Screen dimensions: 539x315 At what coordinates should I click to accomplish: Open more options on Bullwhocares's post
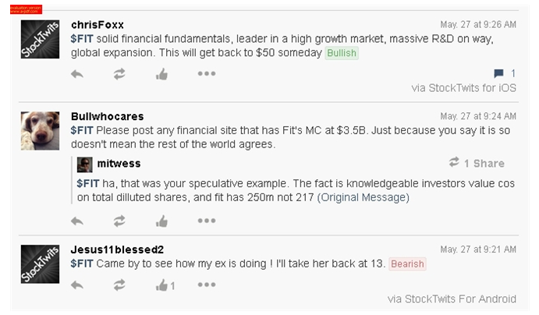pyautogui.click(x=207, y=221)
